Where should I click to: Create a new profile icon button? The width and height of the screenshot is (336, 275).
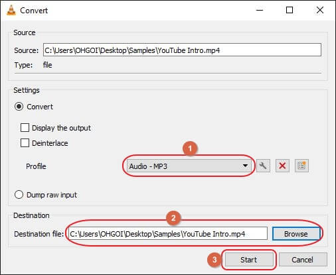pos(301,166)
